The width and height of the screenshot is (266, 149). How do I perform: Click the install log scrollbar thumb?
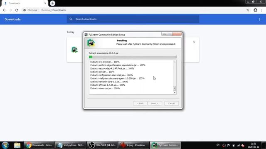[x=175, y=88]
